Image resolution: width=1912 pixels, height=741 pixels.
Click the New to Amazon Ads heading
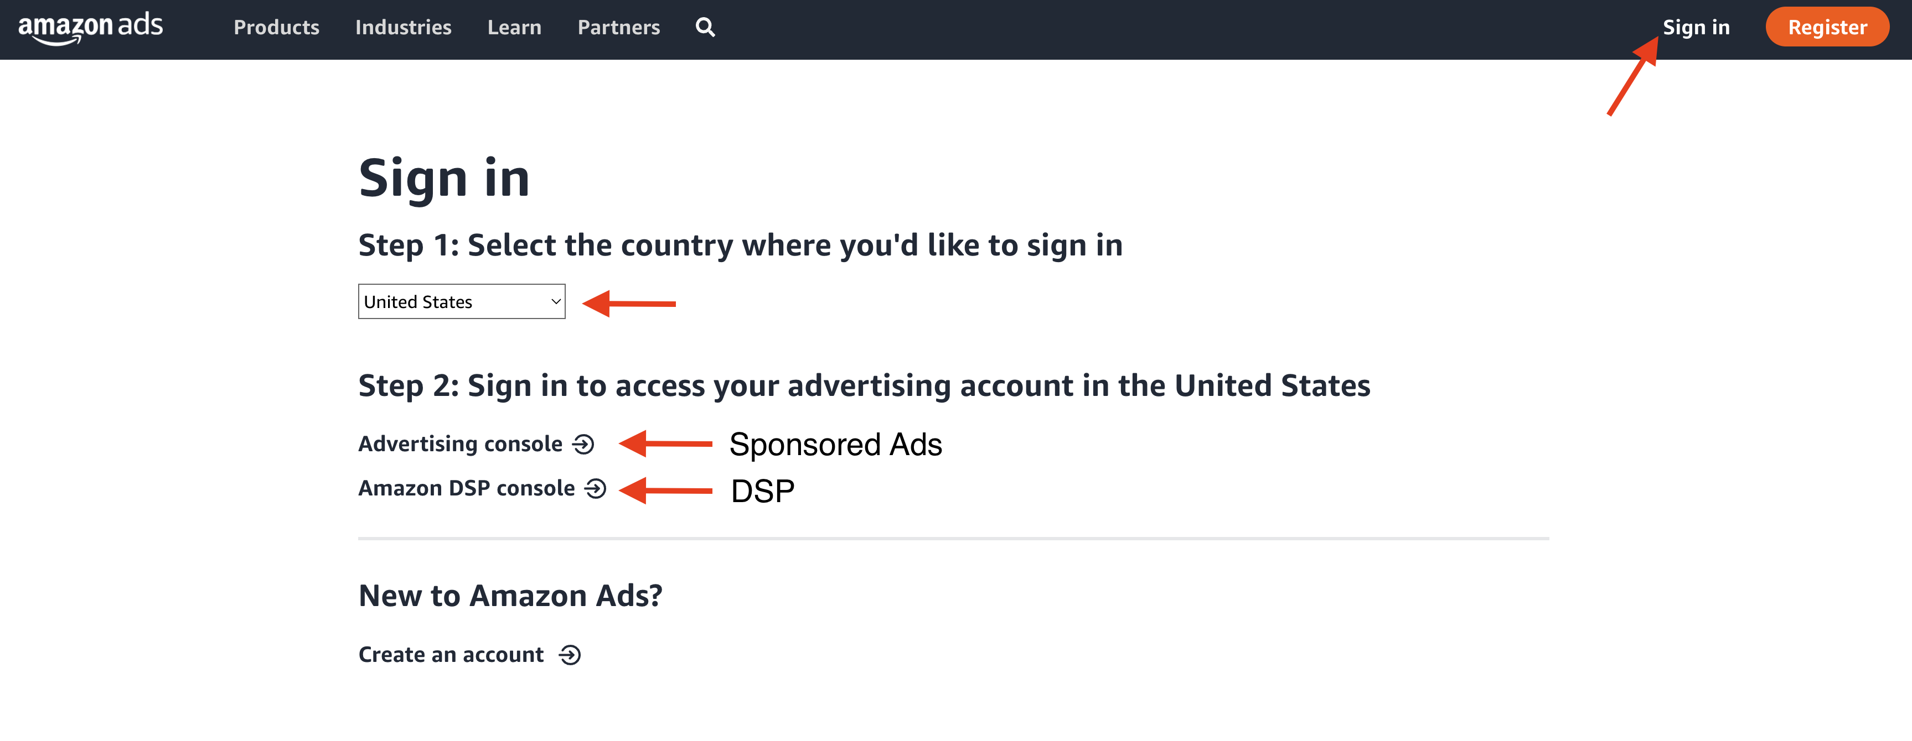point(510,596)
